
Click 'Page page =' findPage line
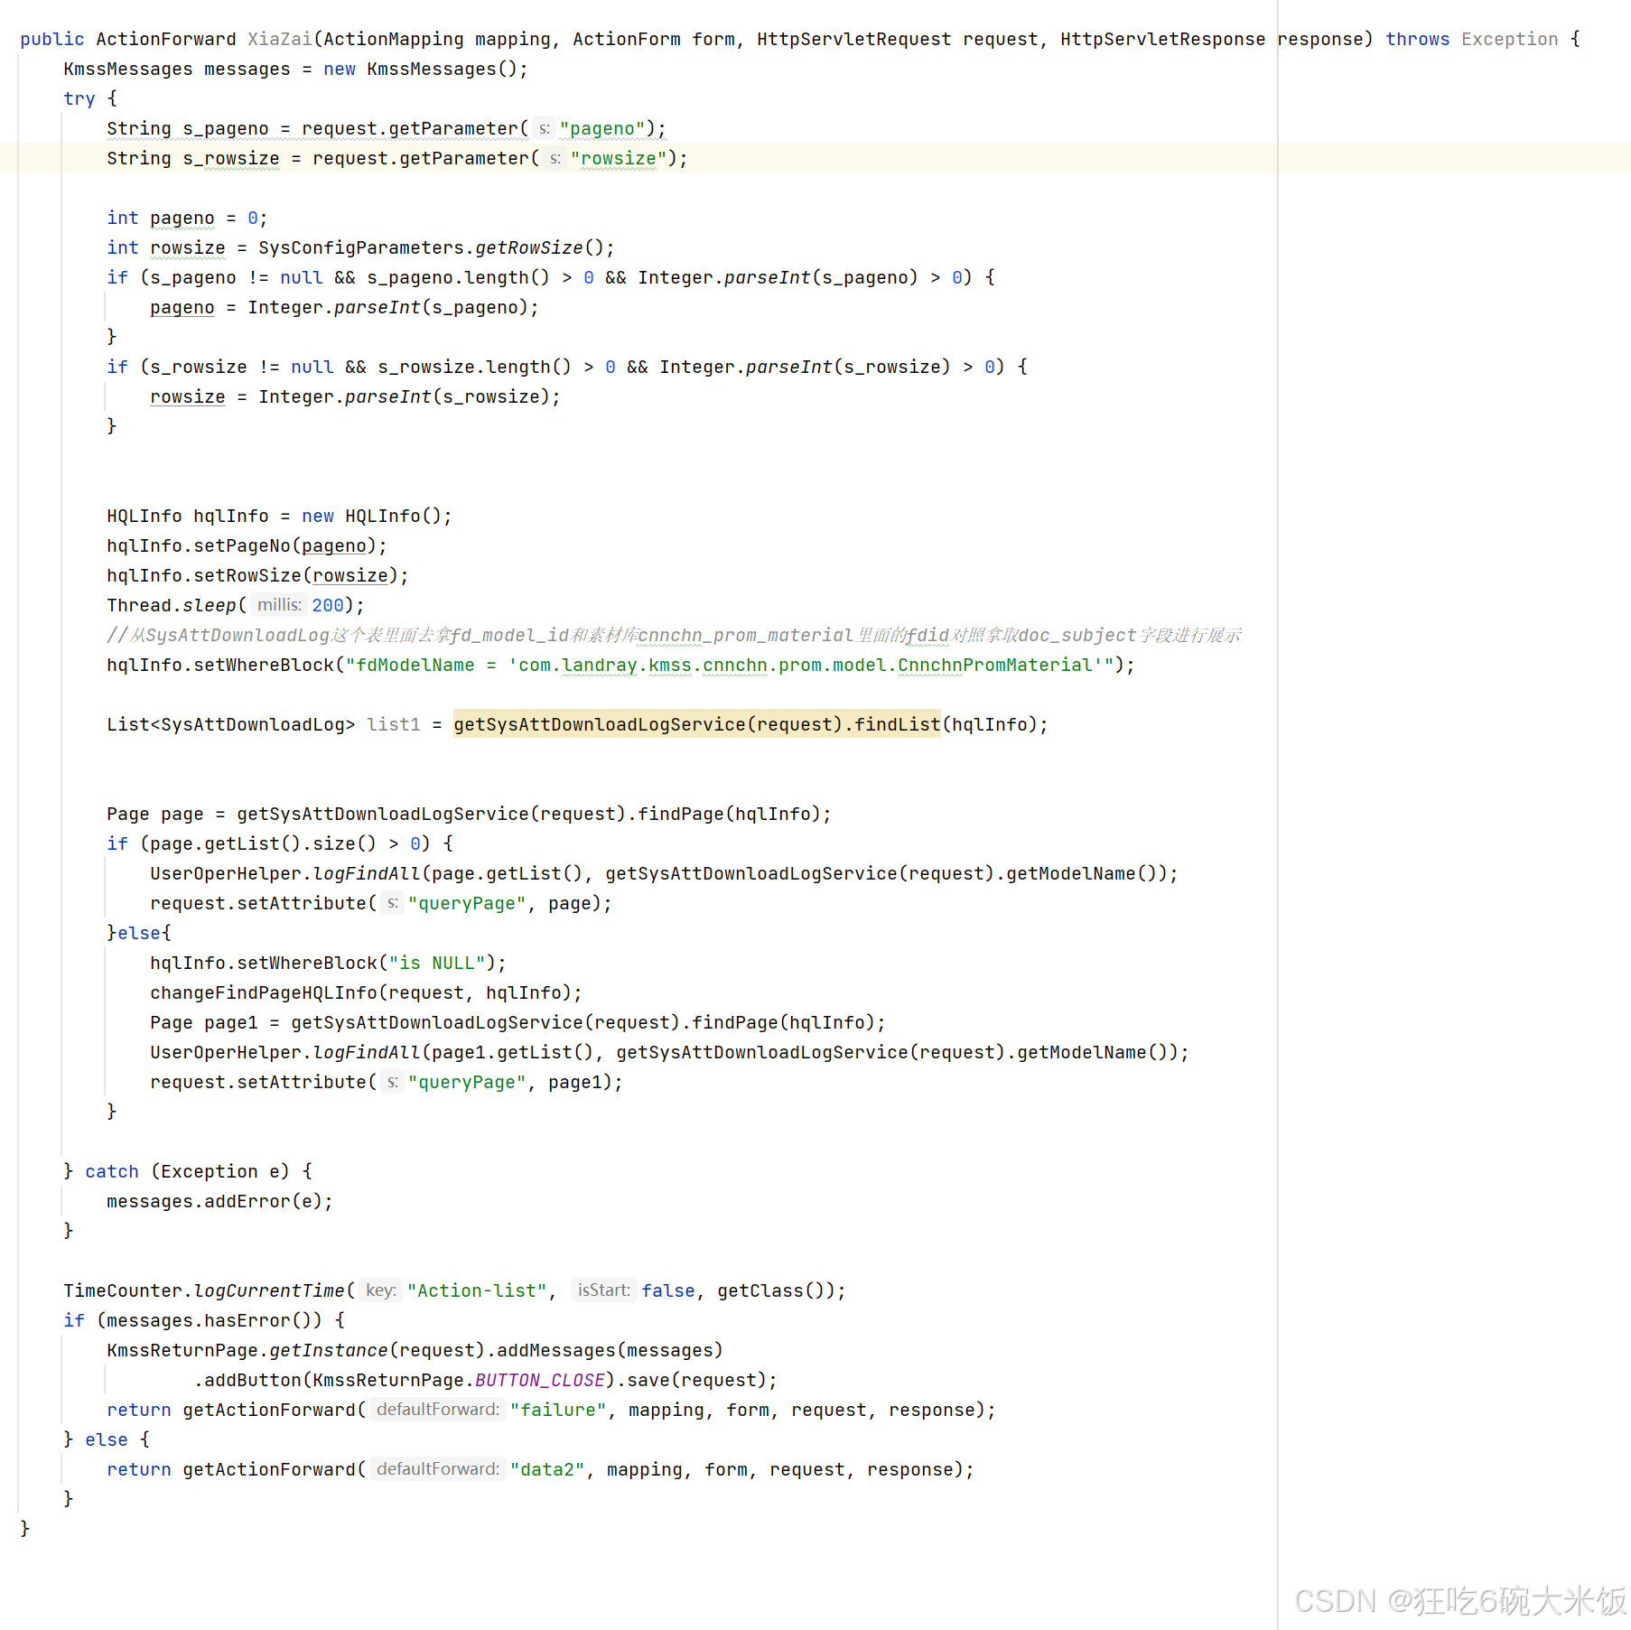click(469, 814)
